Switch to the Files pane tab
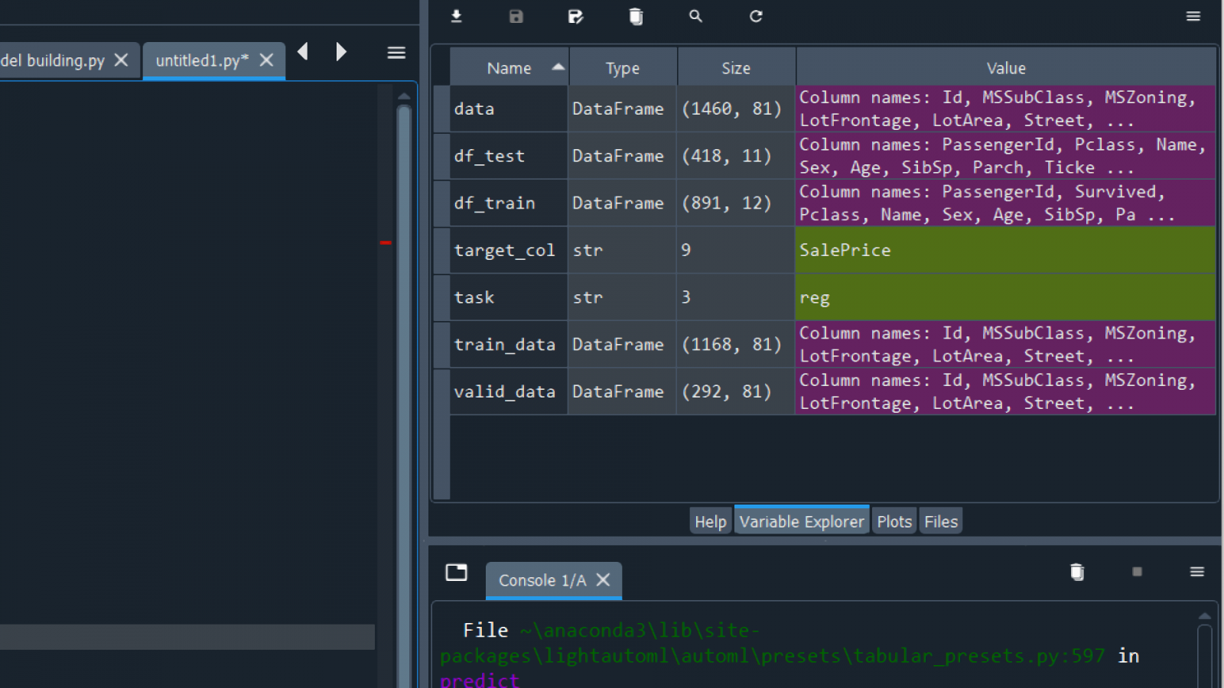Viewport: 1224px width, 688px height. tap(940, 521)
